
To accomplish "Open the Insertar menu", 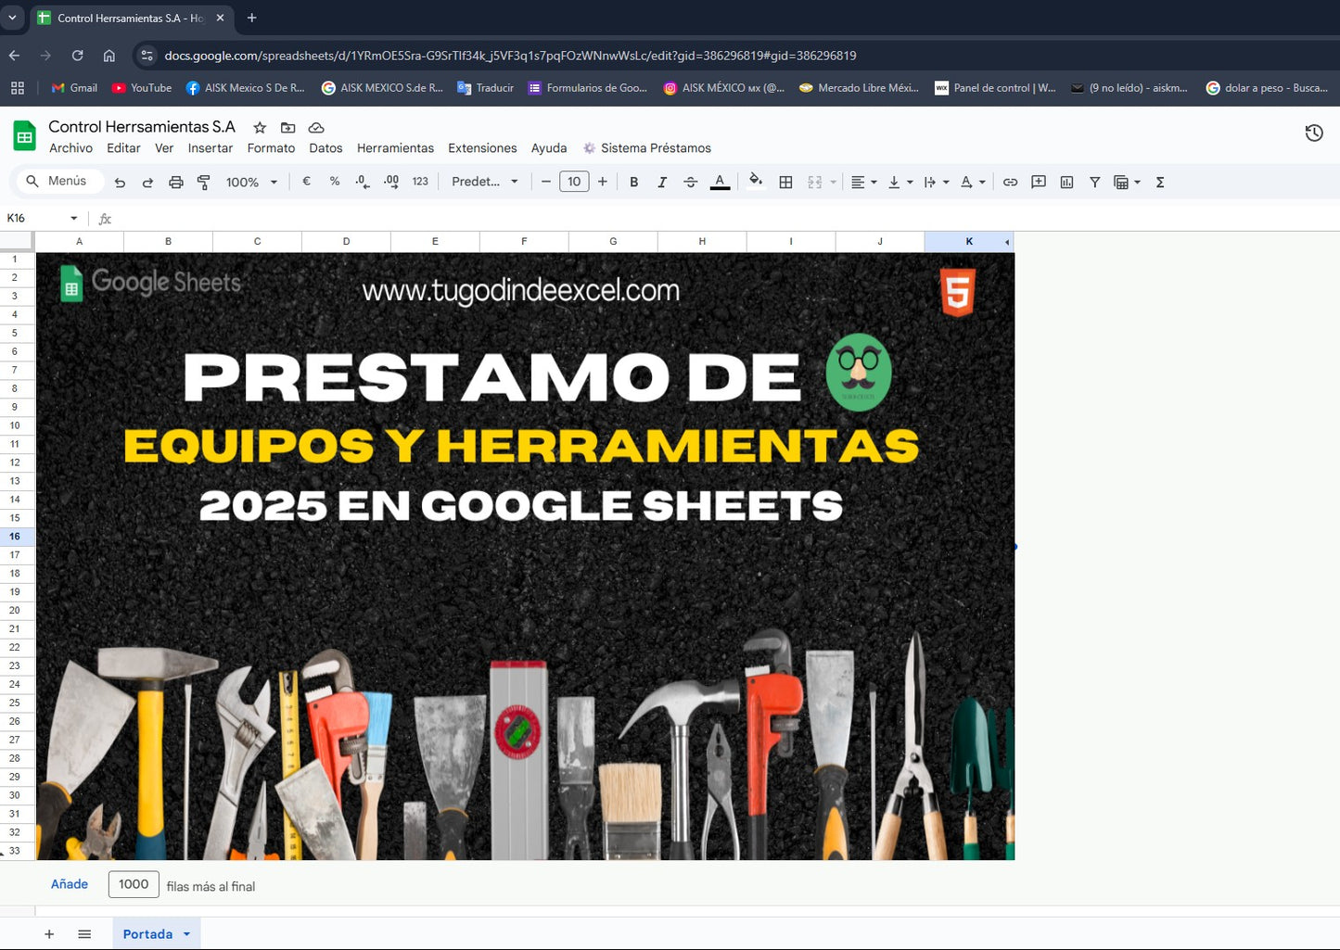I will (x=211, y=147).
